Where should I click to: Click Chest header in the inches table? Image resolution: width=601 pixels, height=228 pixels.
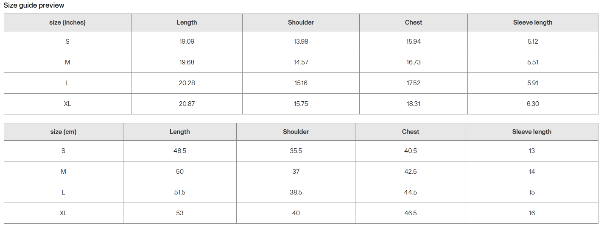(414, 22)
